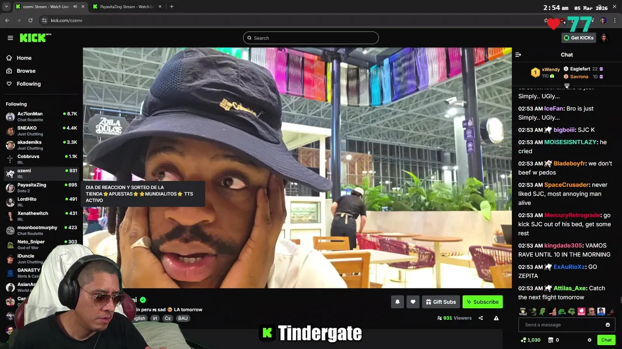
Task: Click the BAU stream tag
Action: [x=183, y=318]
